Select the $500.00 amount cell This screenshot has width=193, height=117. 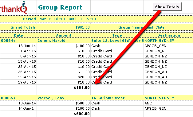click(83, 103)
